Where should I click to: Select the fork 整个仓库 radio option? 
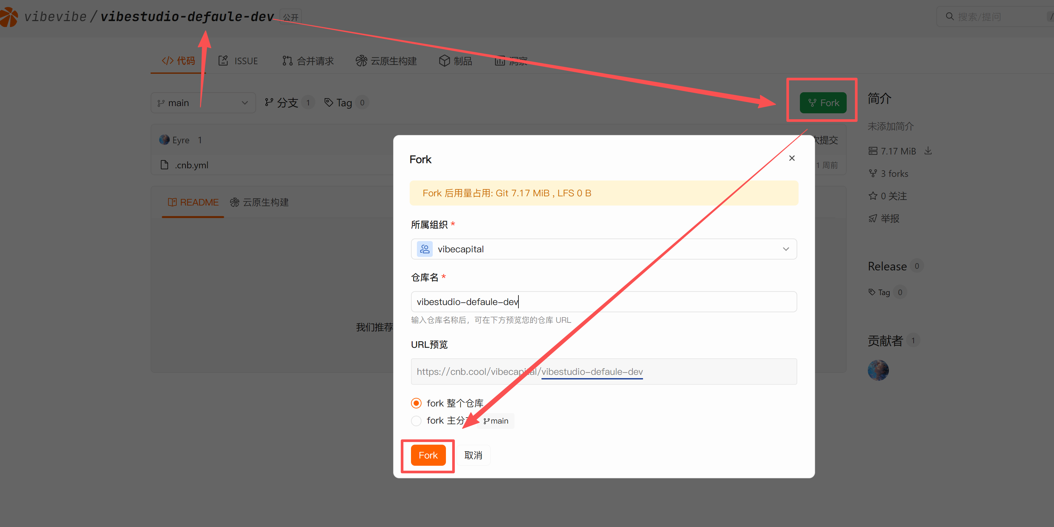tap(416, 403)
